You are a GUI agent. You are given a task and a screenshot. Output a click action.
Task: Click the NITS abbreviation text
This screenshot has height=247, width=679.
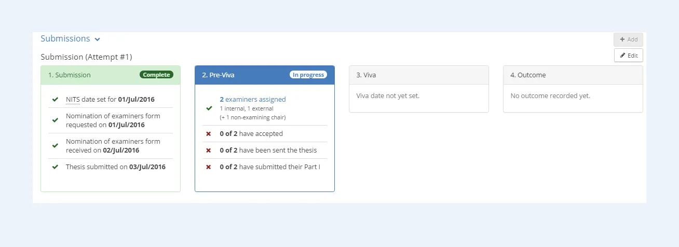coord(73,100)
